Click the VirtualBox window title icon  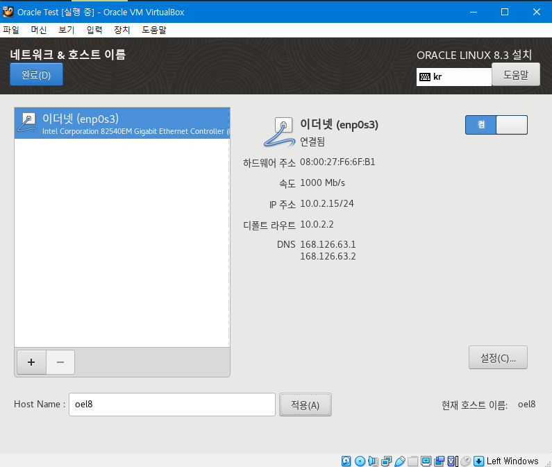pyautogui.click(x=8, y=12)
